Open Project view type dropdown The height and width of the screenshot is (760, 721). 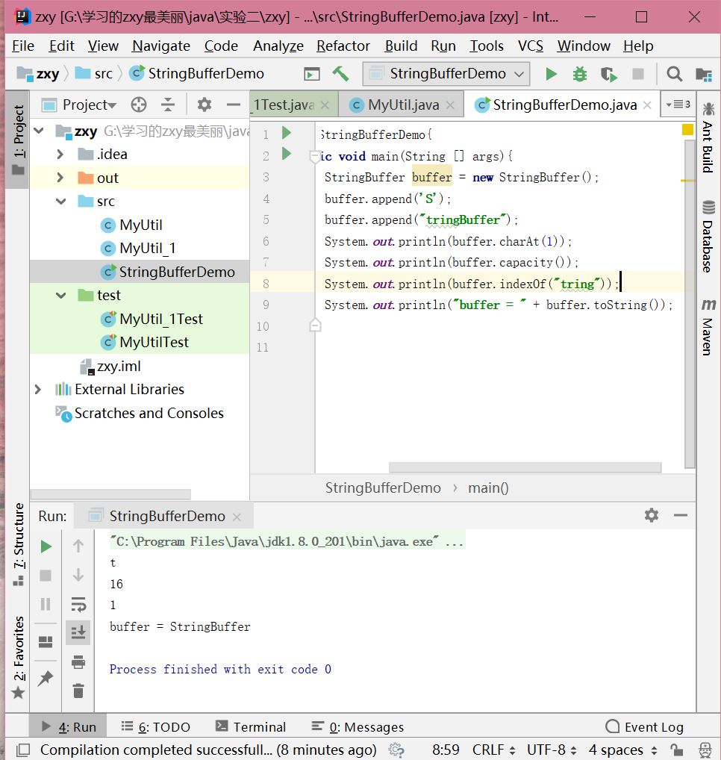click(90, 105)
